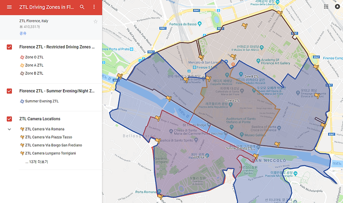This screenshot has height=203, width=343.
Task: Select ZTL Camera Via Romana item
Action: click(45, 129)
